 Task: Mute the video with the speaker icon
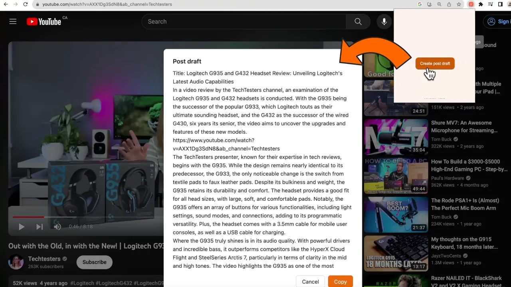pyautogui.click(x=57, y=227)
